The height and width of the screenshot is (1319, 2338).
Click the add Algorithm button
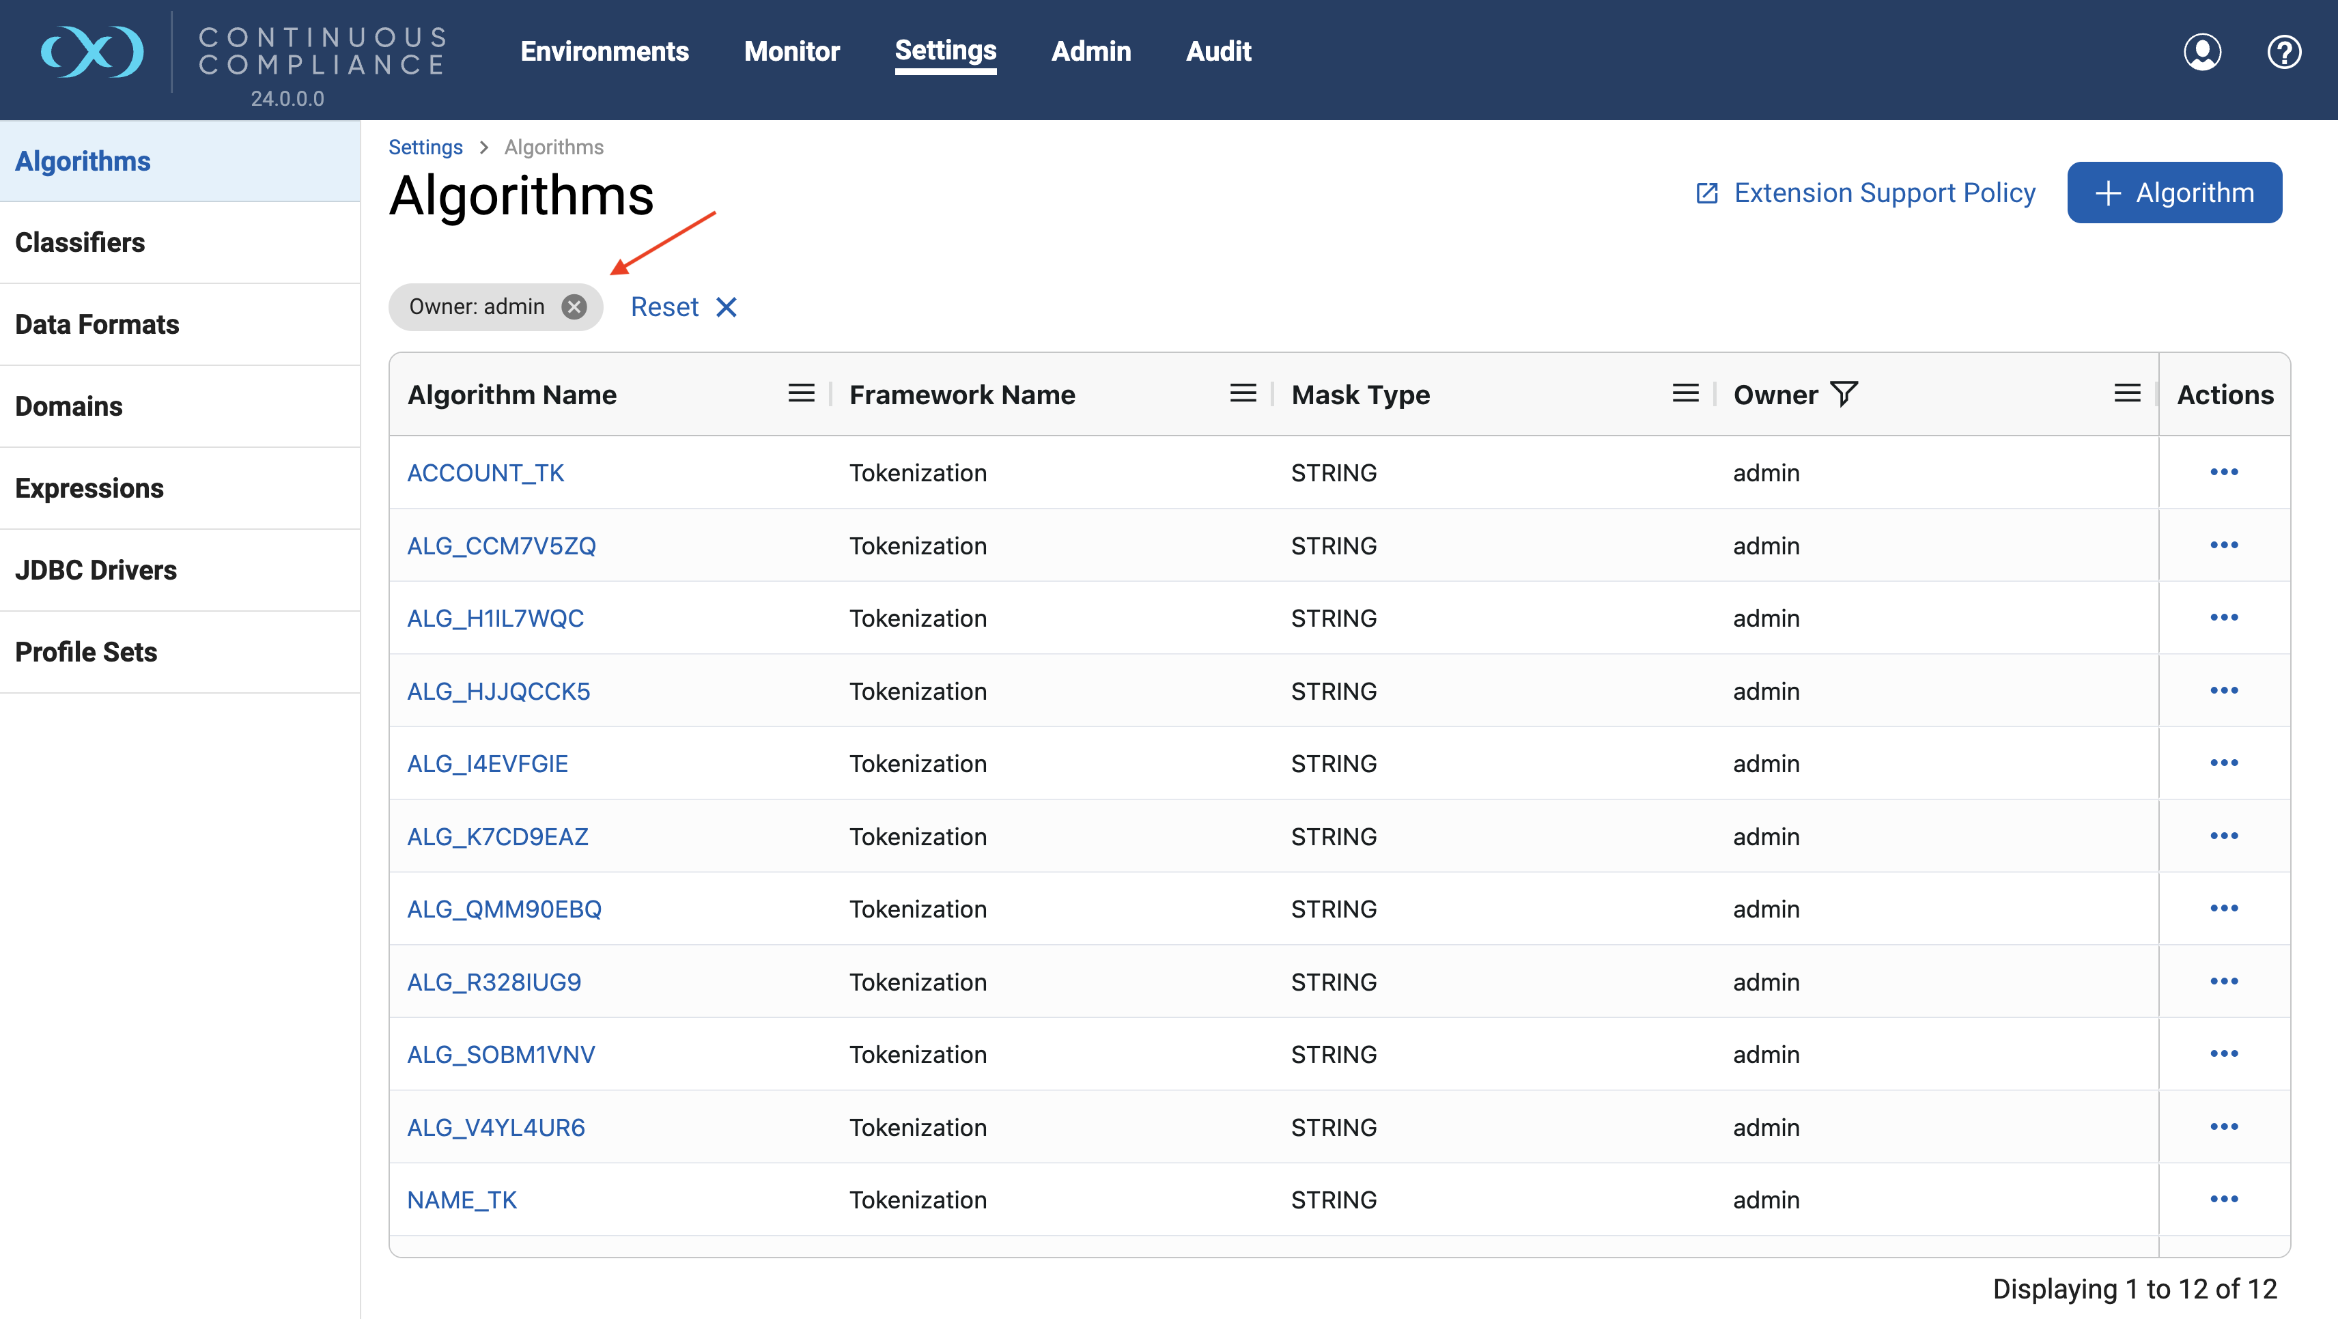[2173, 193]
